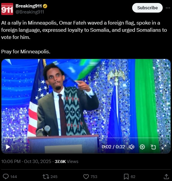
Task: Open video settings gear icon
Action: 142,147
